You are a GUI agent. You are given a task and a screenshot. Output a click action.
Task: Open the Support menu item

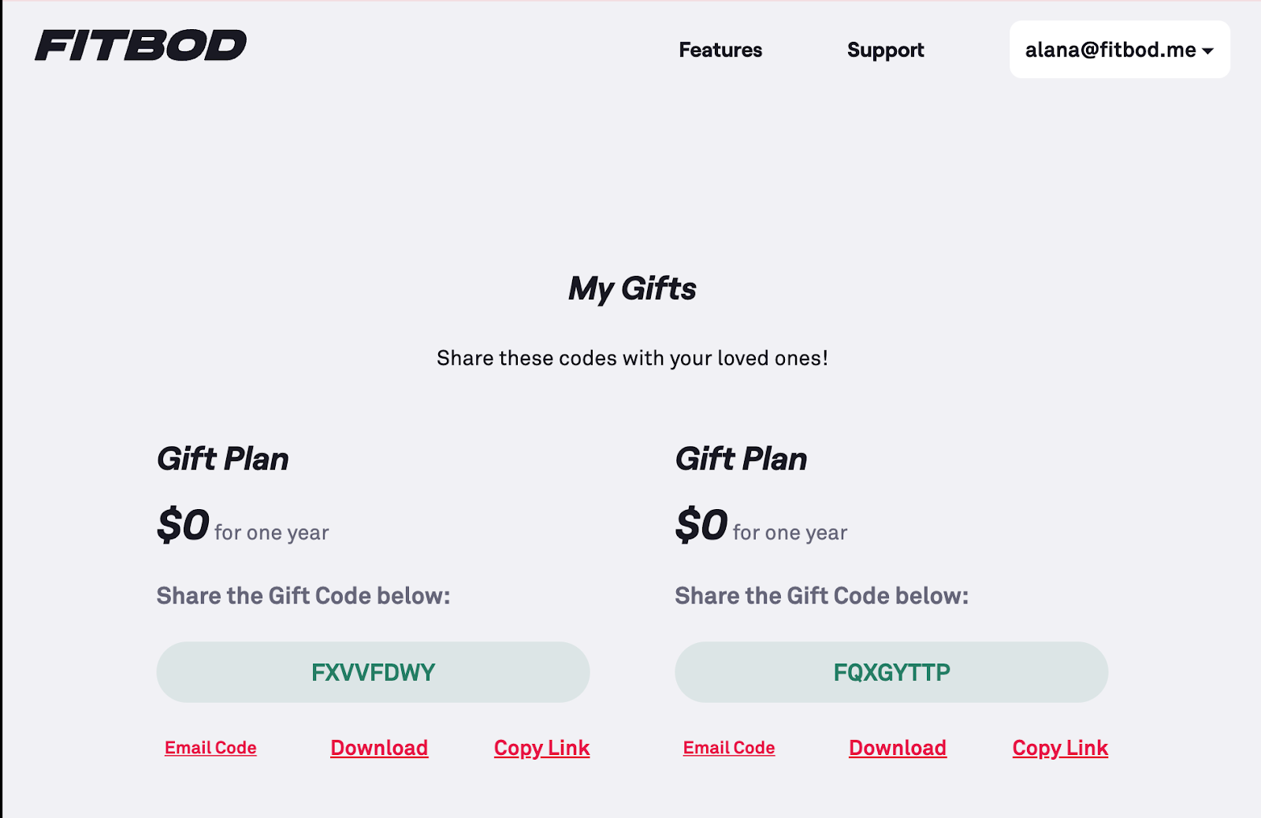885,50
